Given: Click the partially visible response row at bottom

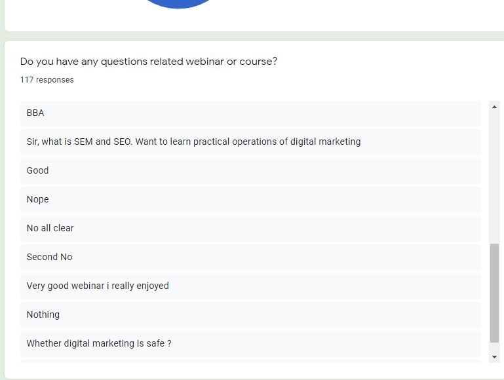Looking at the screenshot, I should (250, 362).
